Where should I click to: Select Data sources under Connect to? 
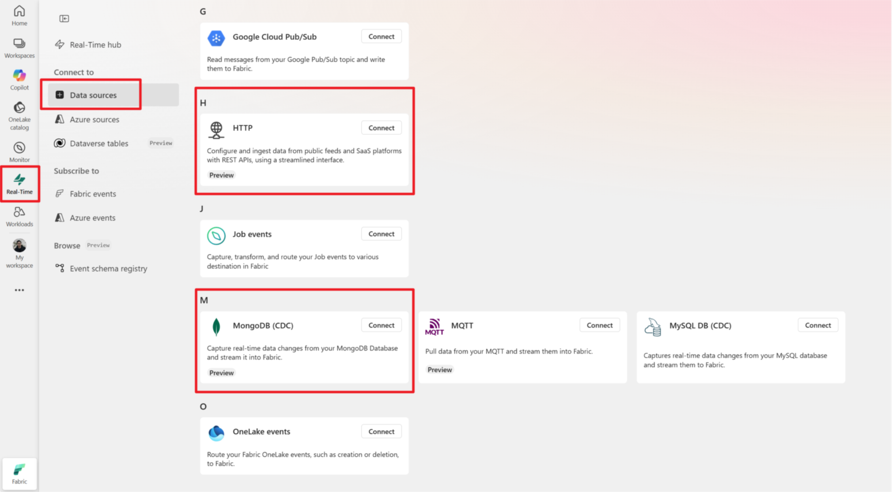click(93, 95)
